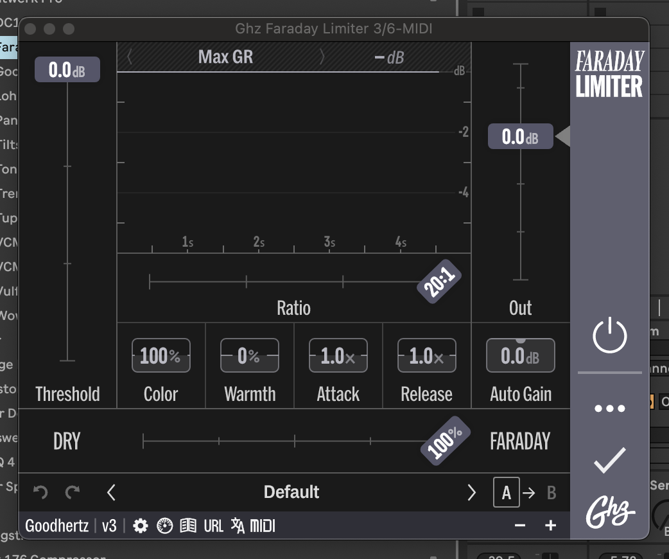
Task: Open the Goodhertz settings gear
Action: 141,525
